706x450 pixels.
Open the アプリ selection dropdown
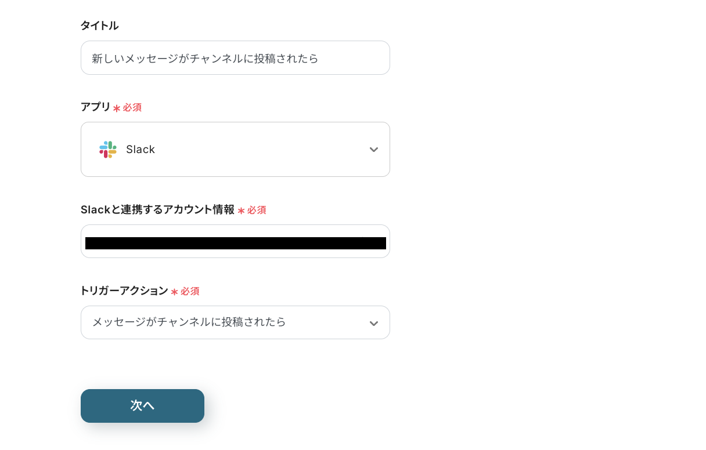tap(235, 150)
